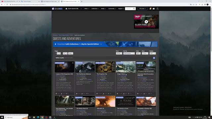Go to the game home icon
The width and height of the screenshot is (212, 119).
point(66,9)
